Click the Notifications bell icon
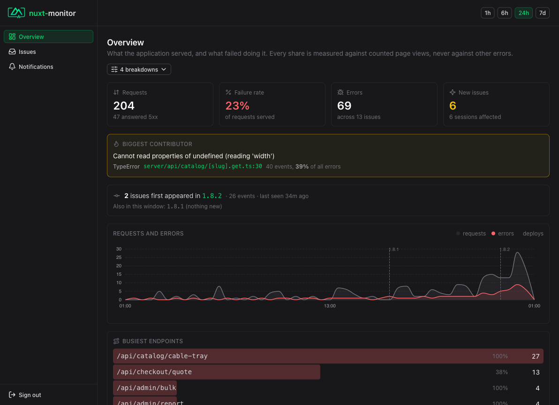559x405 pixels. click(12, 66)
